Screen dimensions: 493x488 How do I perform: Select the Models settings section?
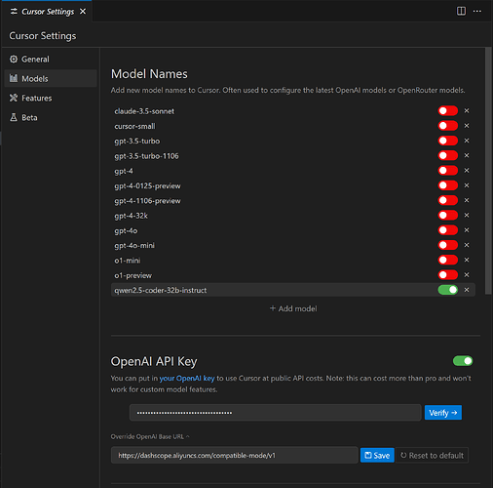pos(51,79)
